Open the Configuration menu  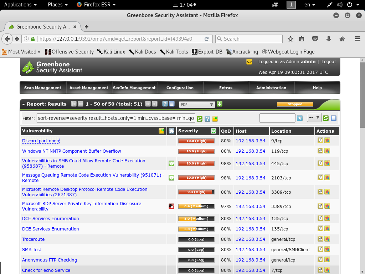[x=180, y=88]
